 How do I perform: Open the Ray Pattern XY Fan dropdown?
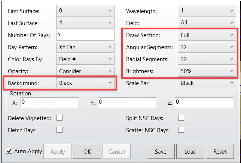point(85,47)
